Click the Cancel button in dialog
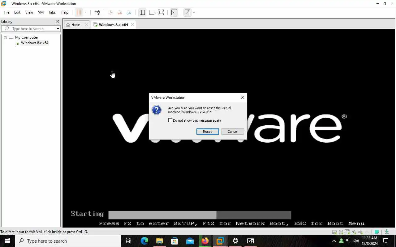Image resolution: width=396 pixels, height=247 pixels. click(x=232, y=132)
